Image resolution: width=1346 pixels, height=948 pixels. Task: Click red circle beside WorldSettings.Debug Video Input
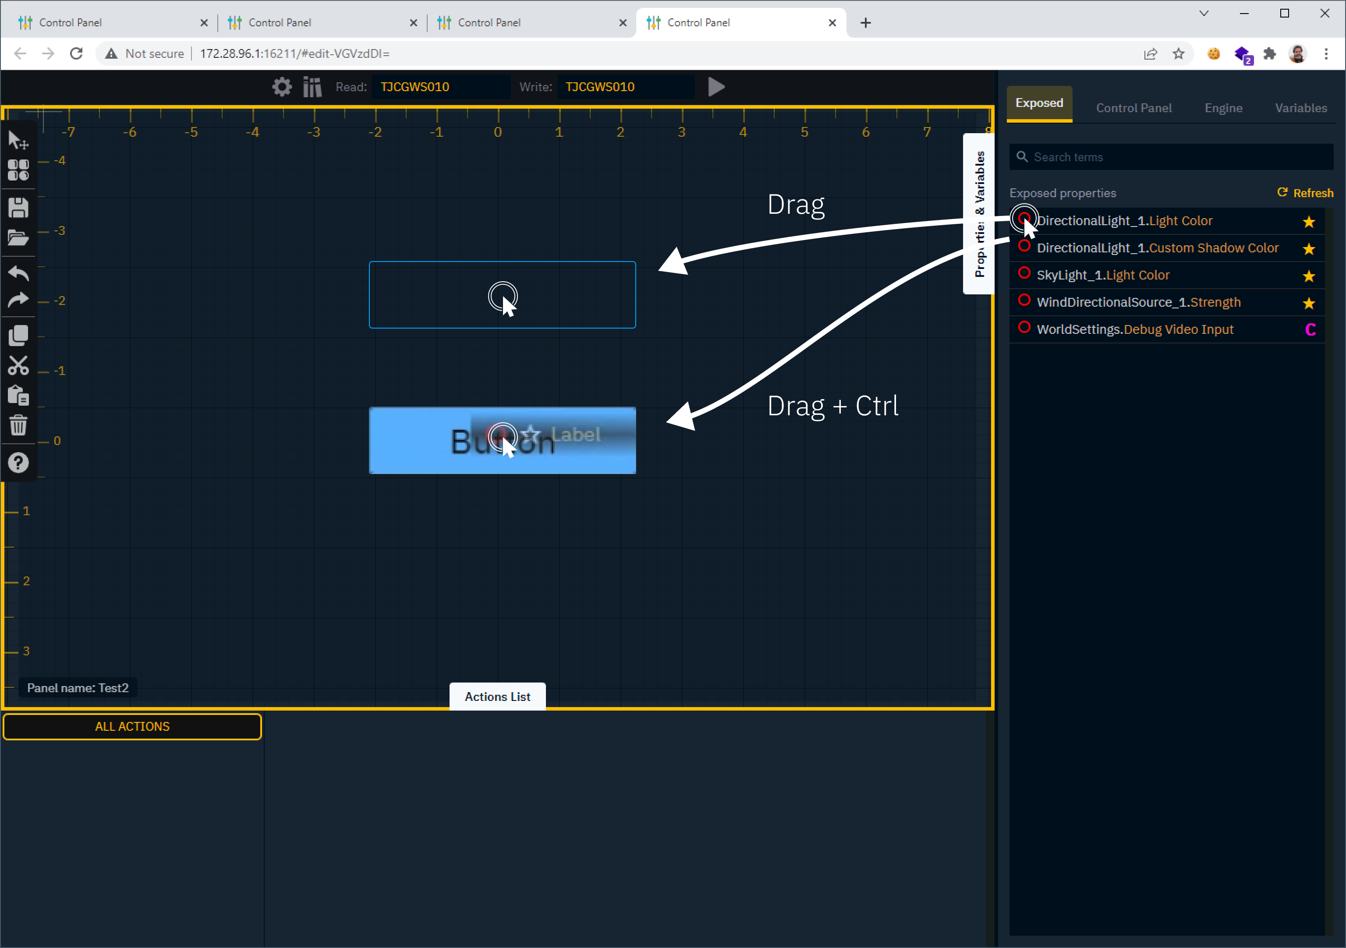click(x=1024, y=327)
